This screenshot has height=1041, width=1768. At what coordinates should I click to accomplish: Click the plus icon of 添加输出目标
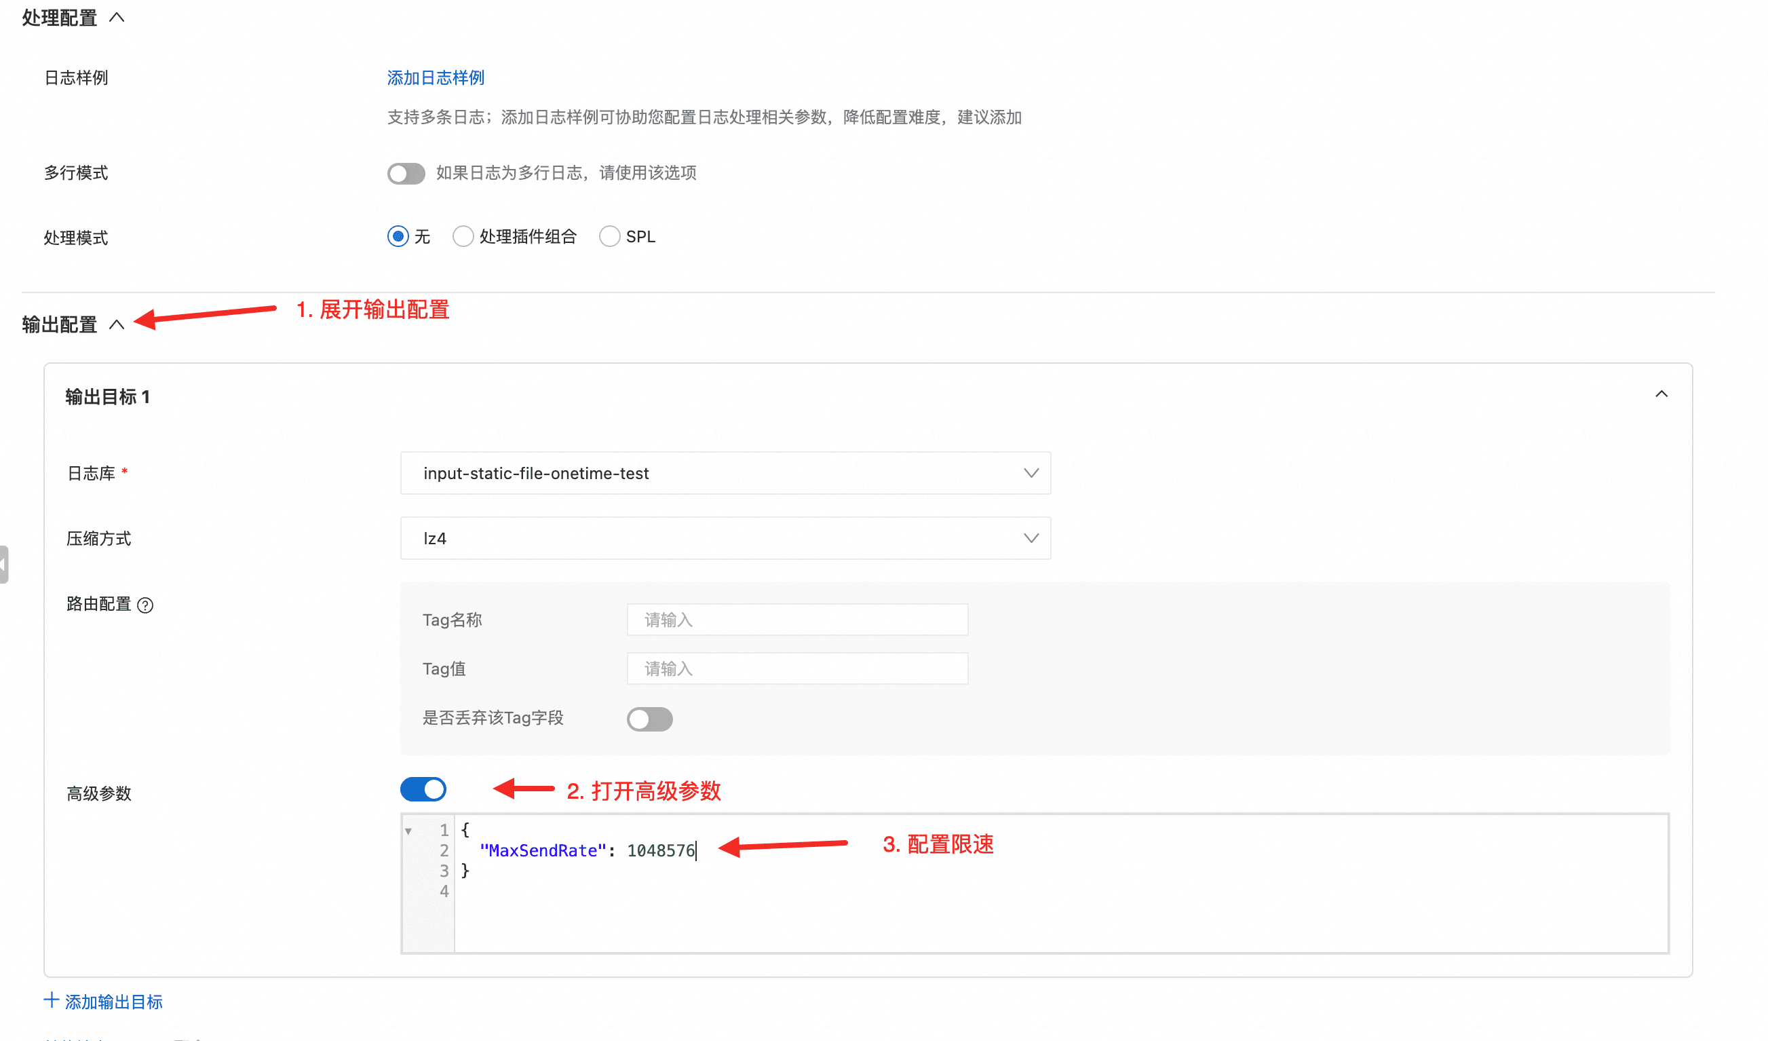click(x=50, y=1000)
